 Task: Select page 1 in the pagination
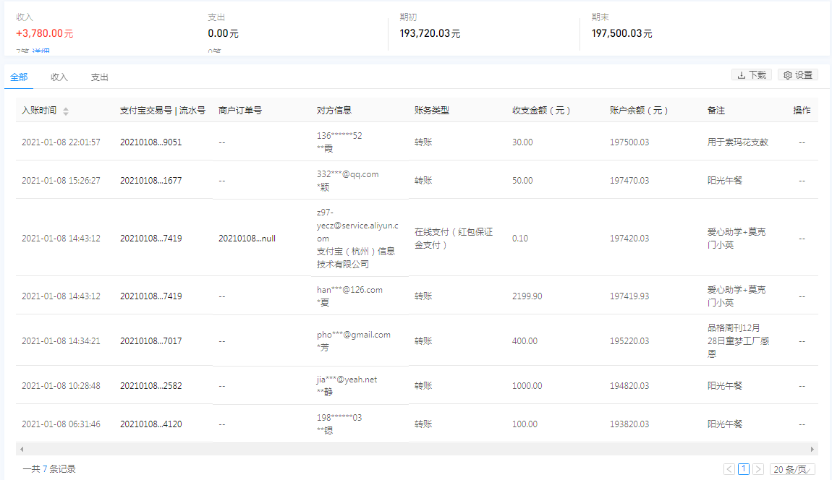pyautogui.click(x=743, y=469)
